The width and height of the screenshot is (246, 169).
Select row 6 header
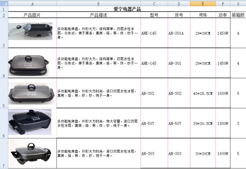coord(4,123)
